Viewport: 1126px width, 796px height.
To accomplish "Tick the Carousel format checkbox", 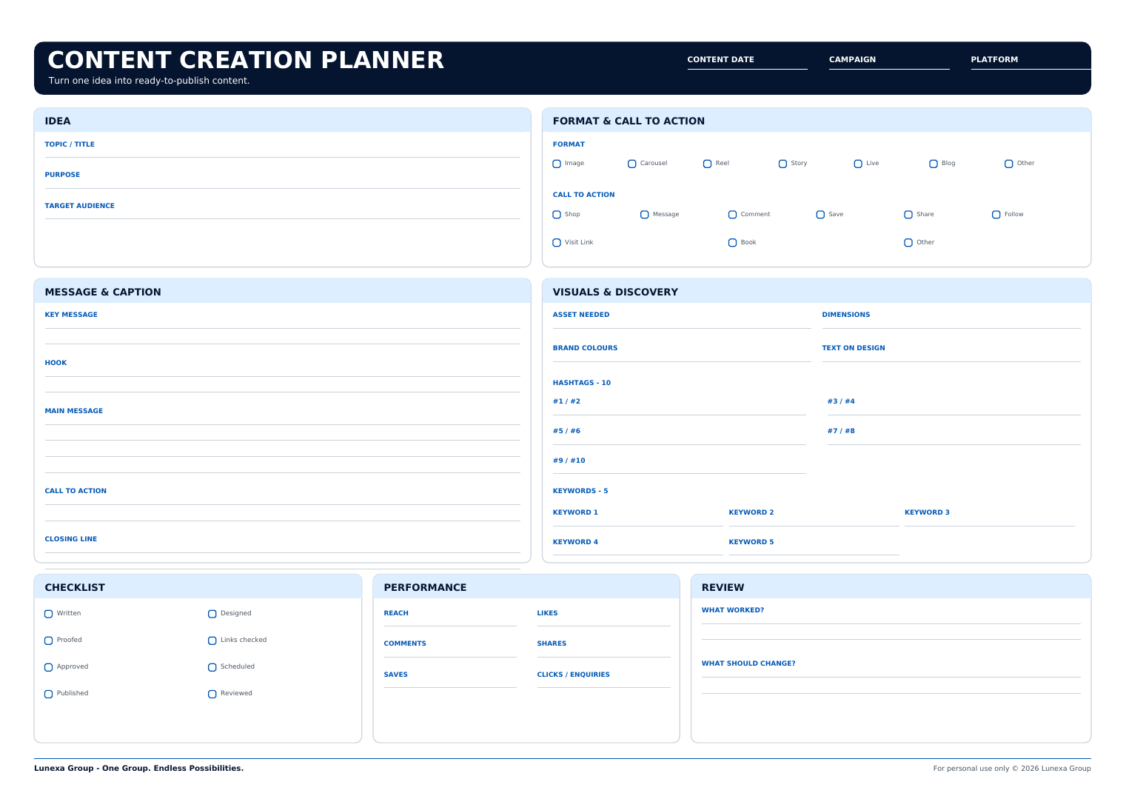I will point(632,164).
